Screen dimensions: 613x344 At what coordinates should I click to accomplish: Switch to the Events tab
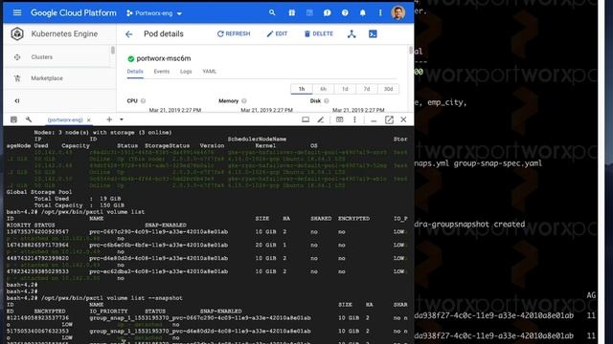(162, 72)
